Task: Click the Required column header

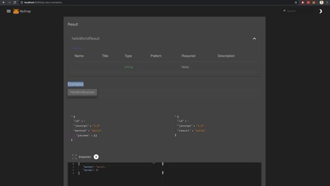Action: click(x=188, y=56)
